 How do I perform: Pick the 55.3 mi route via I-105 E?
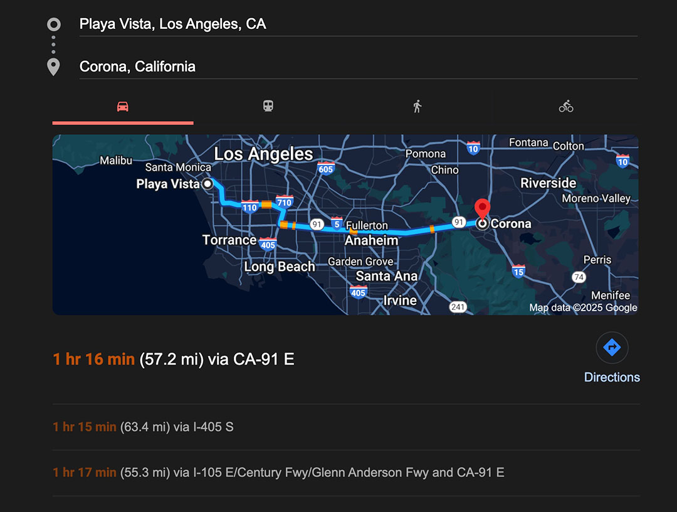coord(278,472)
